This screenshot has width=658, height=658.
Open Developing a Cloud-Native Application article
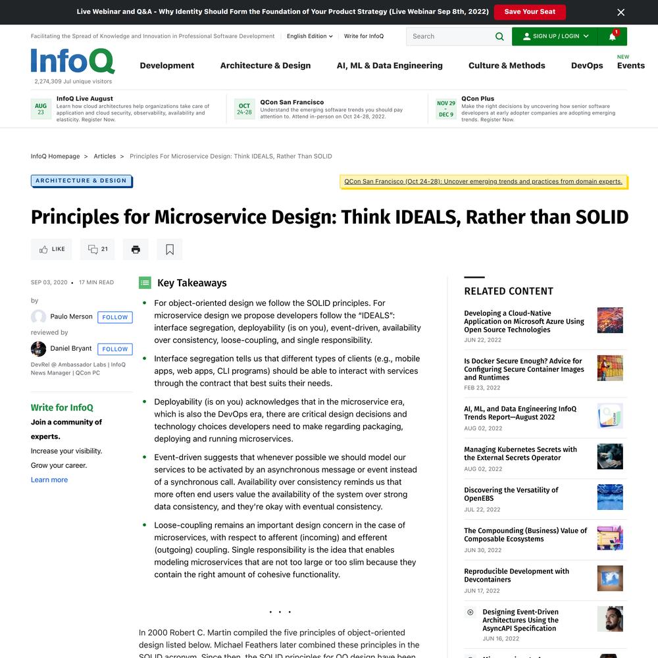[x=524, y=322]
